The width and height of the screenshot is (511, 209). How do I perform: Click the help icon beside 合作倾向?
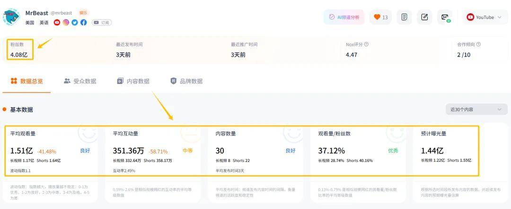coord(478,44)
